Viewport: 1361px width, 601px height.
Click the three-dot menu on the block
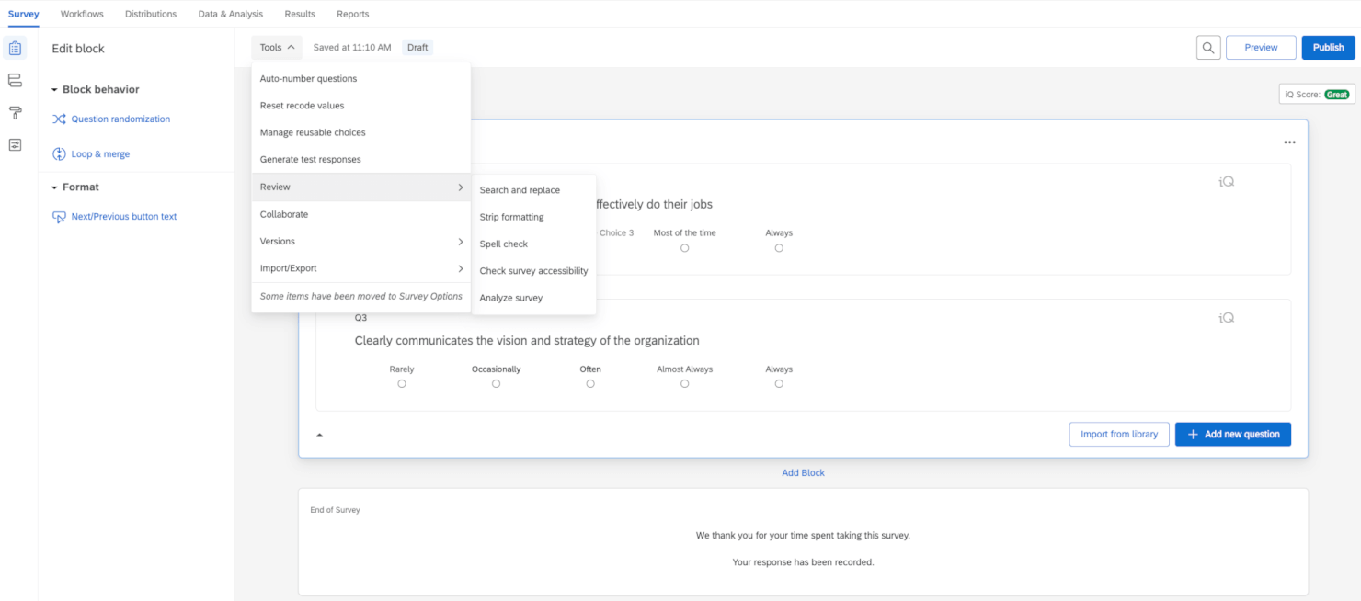[1289, 142]
